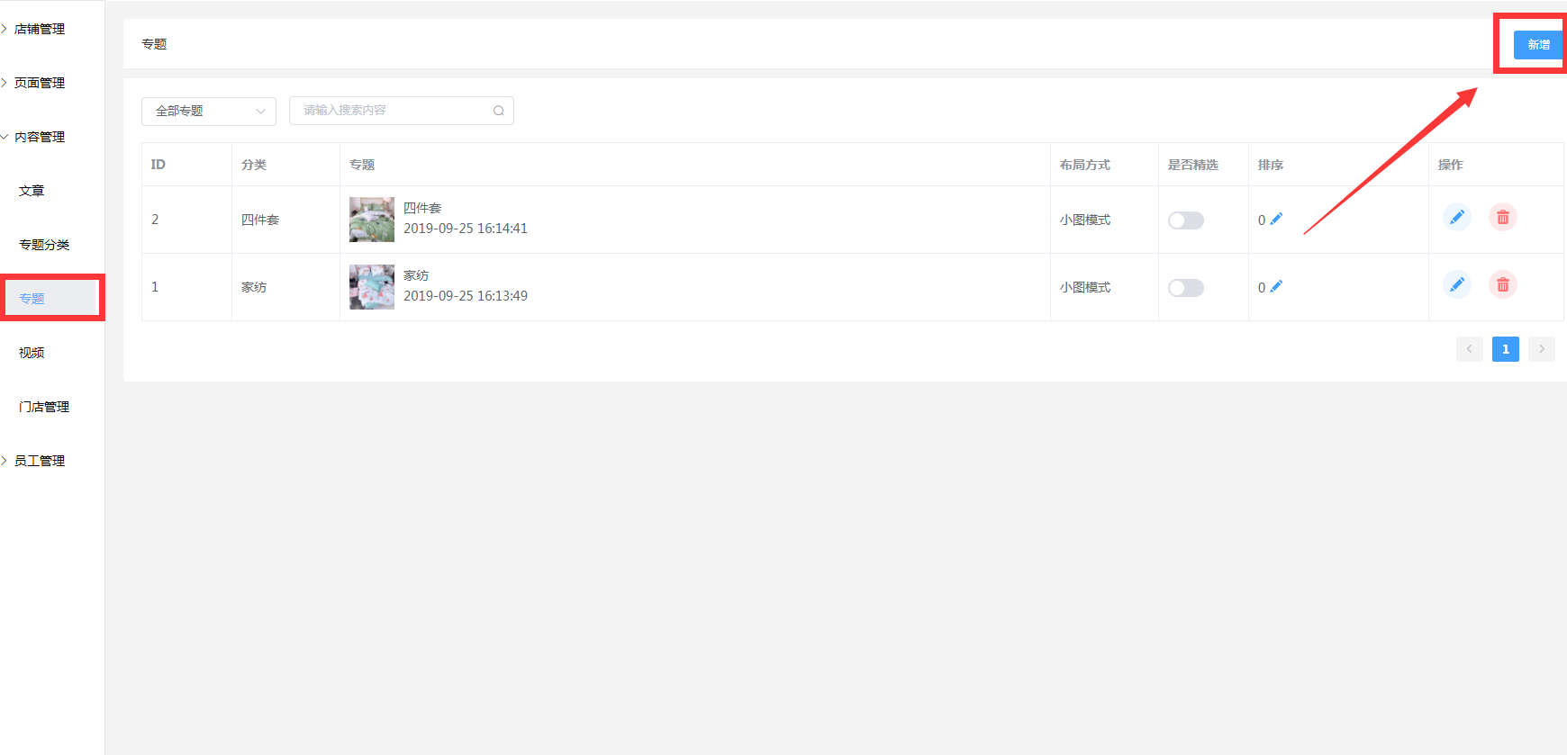1567x755 pixels.
Task: Toggle 是否精选 switch for 家纺
Action: (x=1185, y=288)
